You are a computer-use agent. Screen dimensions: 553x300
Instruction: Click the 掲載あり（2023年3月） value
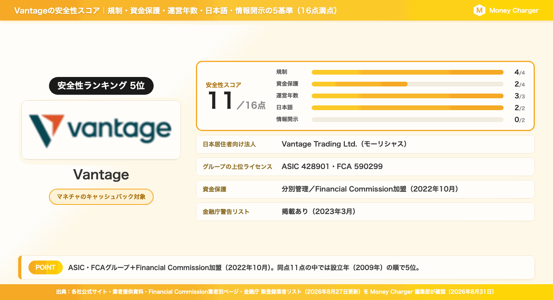(x=319, y=212)
